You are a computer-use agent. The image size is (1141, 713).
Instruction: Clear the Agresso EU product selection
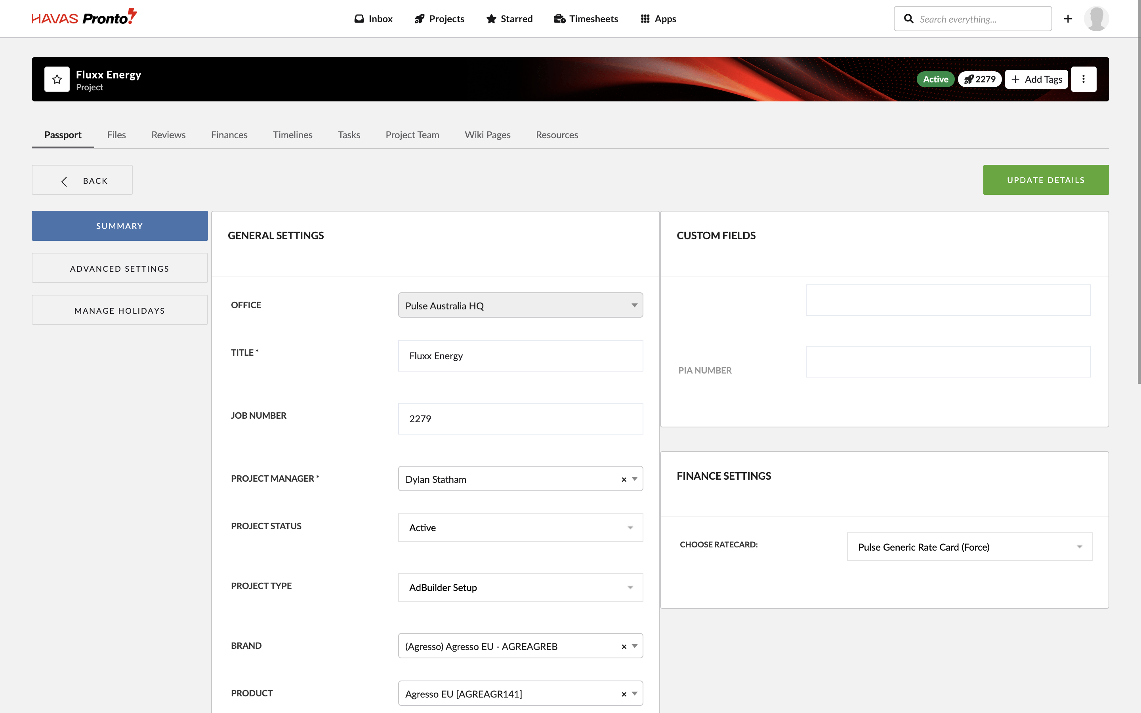click(624, 694)
